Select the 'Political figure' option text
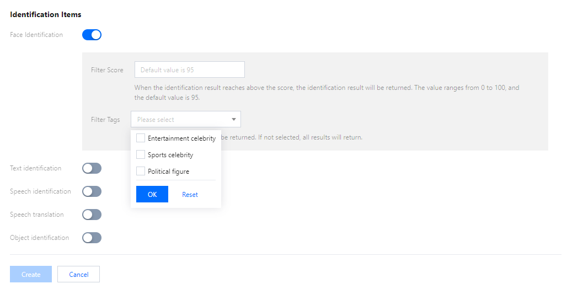Screen dimensions: 567x289 coord(168,172)
